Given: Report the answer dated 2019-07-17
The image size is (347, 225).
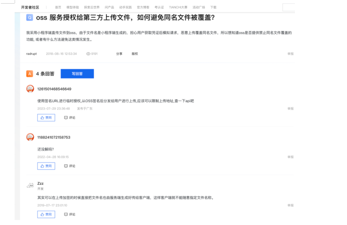Looking at the screenshot, I should [x=290, y=205].
